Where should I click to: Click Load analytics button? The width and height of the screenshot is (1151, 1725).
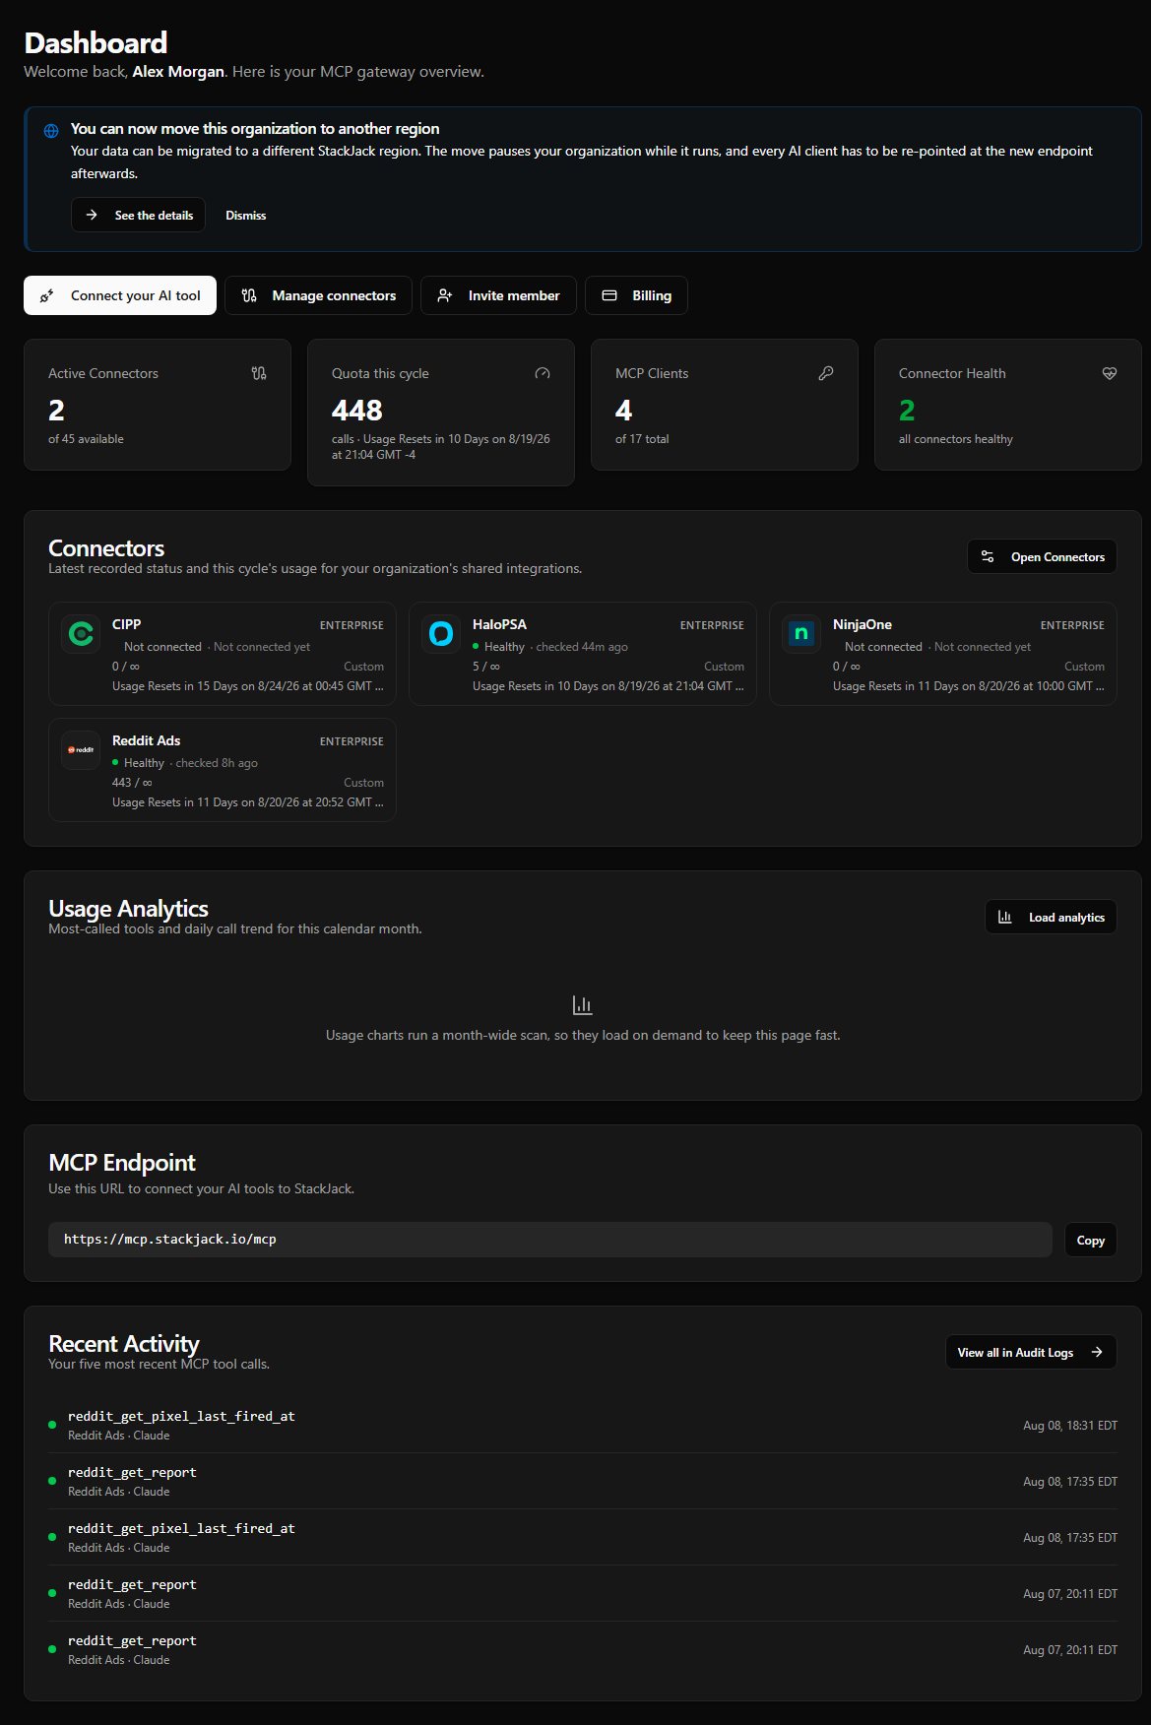(x=1051, y=917)
